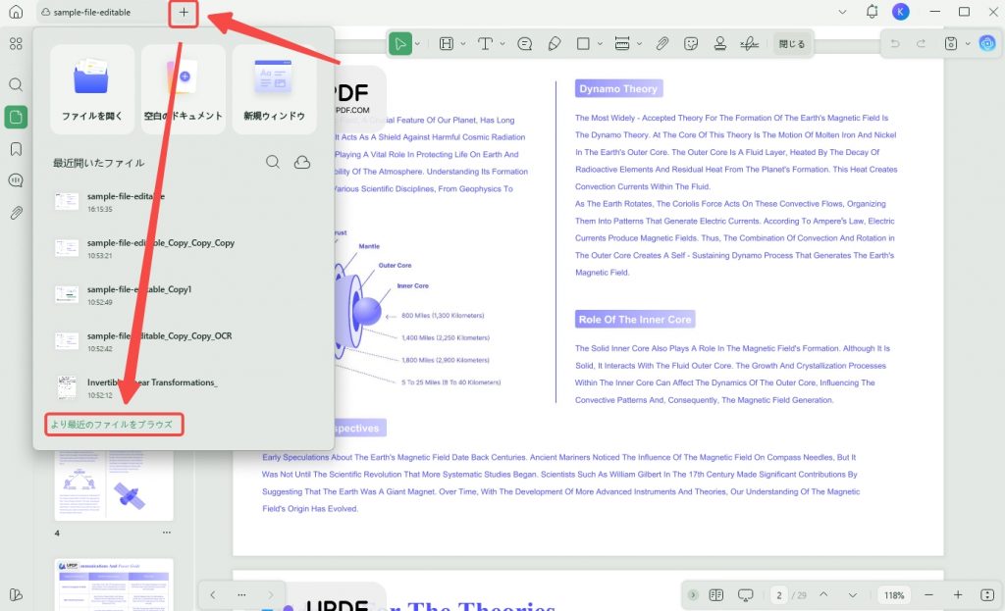Open the four-dot grid menu in sidebar
This screenshot has width=1005, height=611.
[x=16, y=43]
